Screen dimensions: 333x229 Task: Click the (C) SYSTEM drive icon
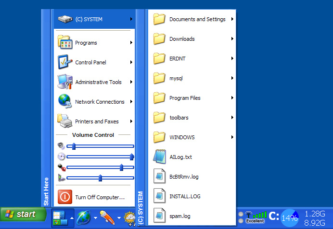[65, 19]
